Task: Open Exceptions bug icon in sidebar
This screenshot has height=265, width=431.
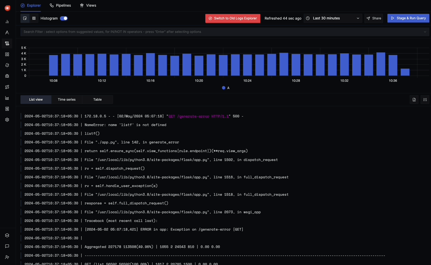Action: point(7,76)
